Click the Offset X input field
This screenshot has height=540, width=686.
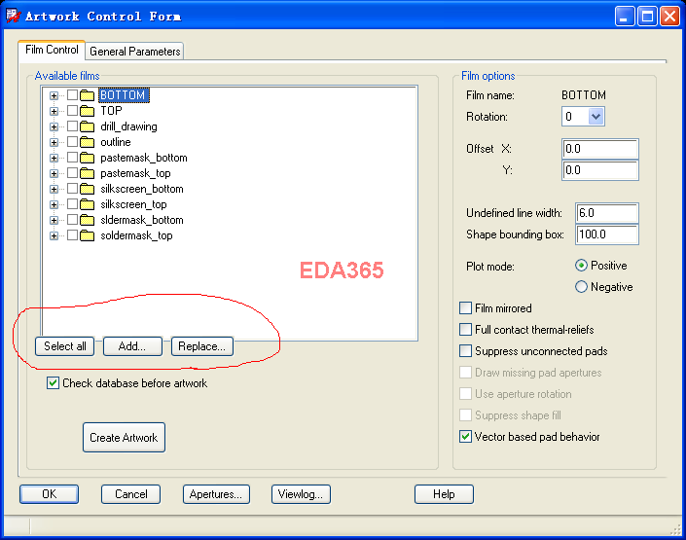(x=600, y=149)
